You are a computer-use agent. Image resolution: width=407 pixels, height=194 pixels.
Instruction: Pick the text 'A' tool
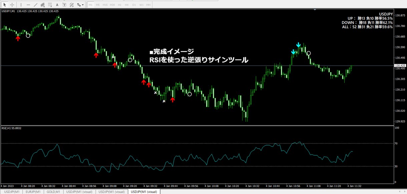coord(57,5)
